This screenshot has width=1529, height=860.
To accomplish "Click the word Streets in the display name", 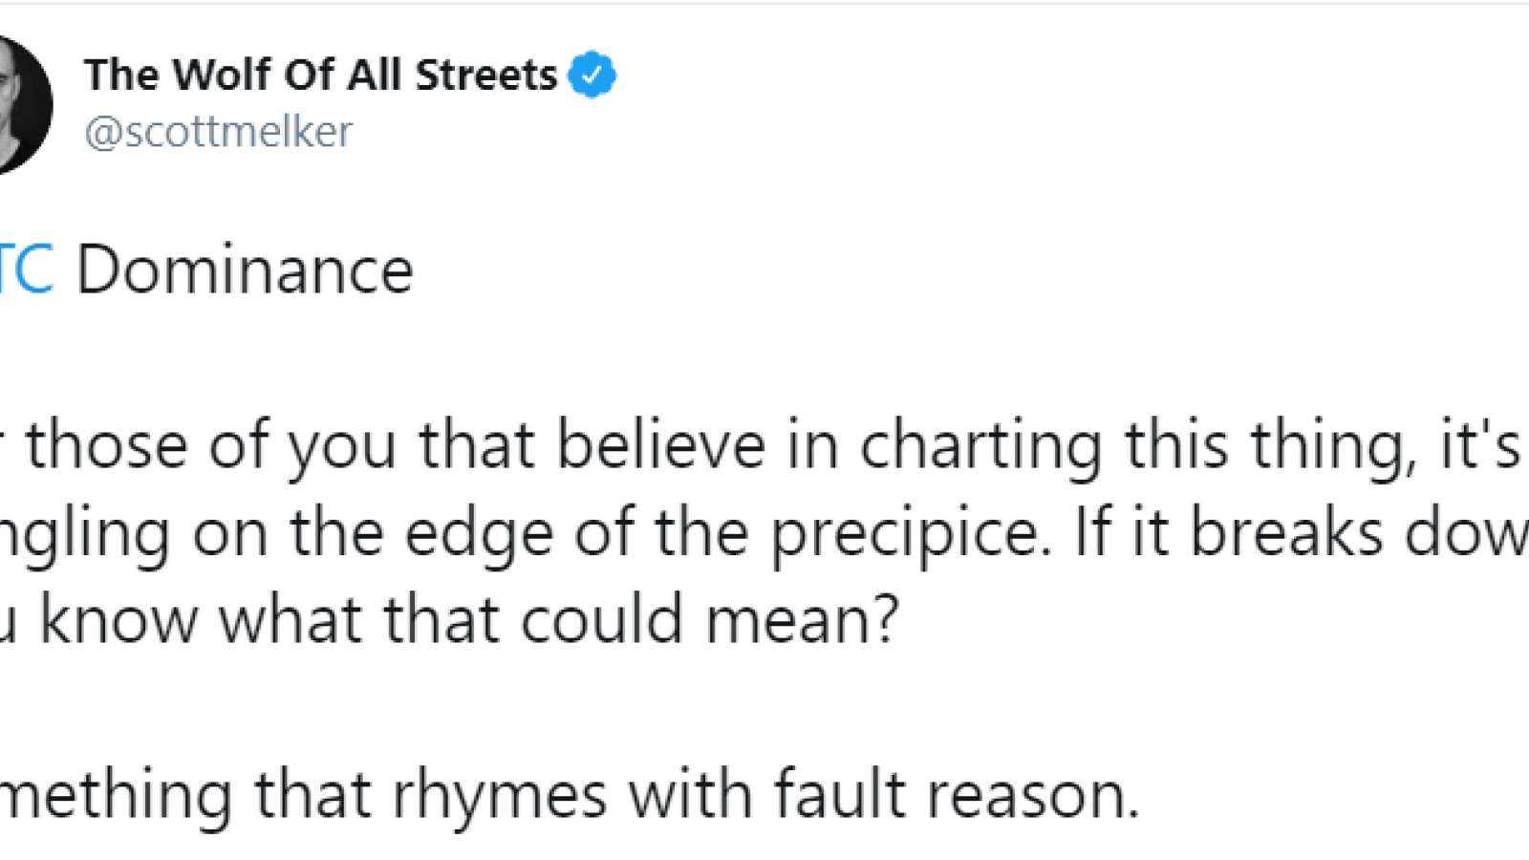I will [x=486, y=75].
